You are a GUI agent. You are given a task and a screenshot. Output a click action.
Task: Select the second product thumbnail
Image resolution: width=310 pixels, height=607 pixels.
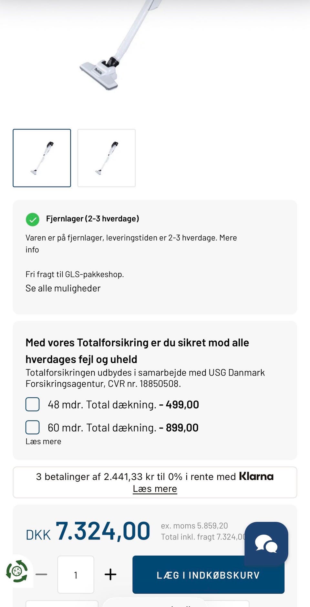pos(106,158)
